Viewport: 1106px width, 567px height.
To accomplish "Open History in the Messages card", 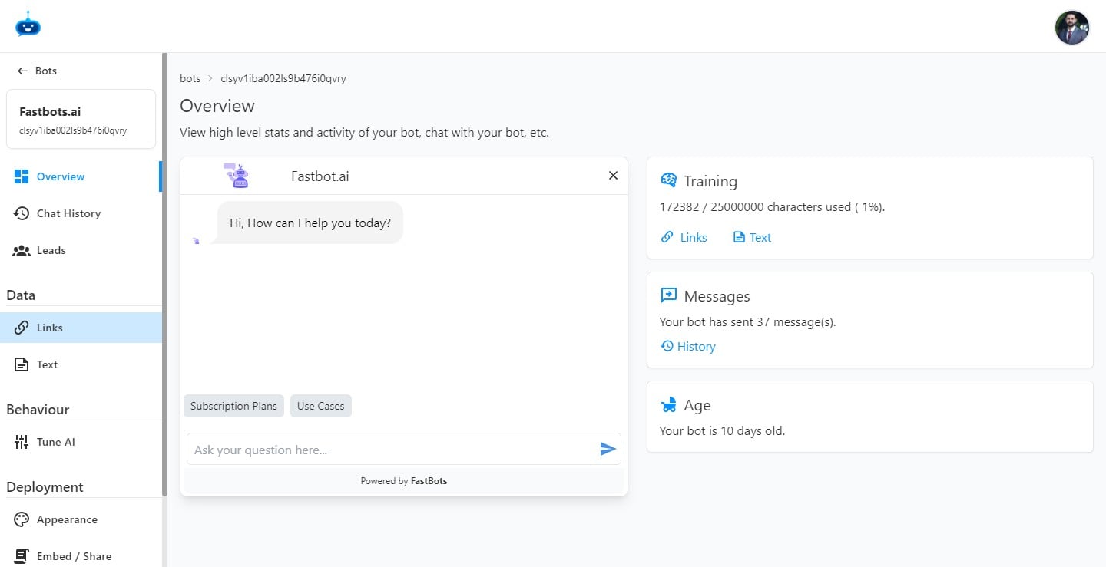I will pyautogui.click(x=688, y=346).
